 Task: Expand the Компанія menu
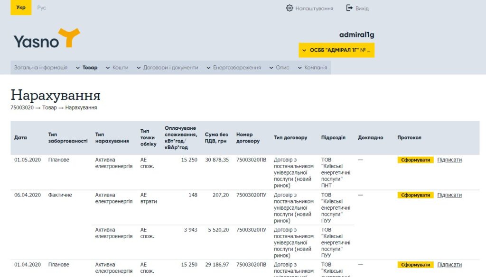click(316, 67)
